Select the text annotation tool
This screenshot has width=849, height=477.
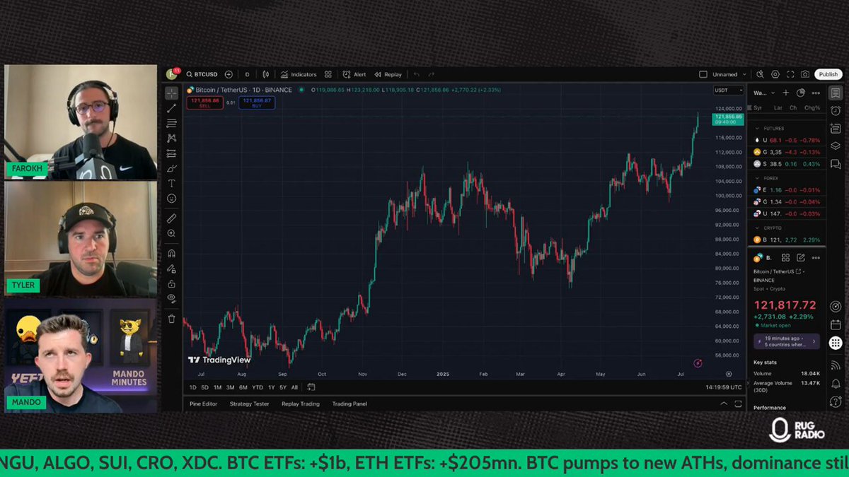[x=172, y=183]
